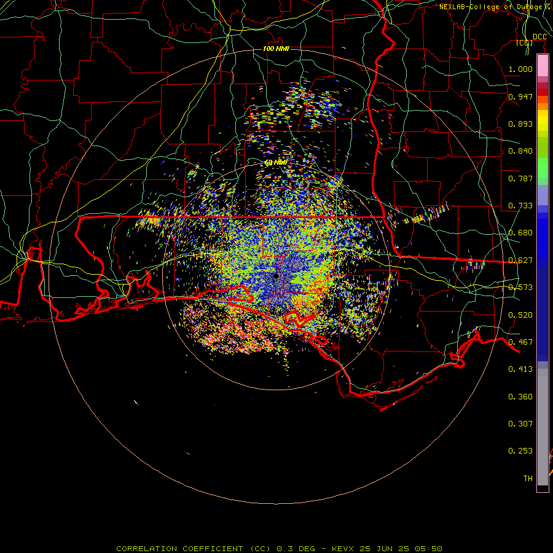
Task: Select the 1.000 value on the color scale
Action: point(520,69)
